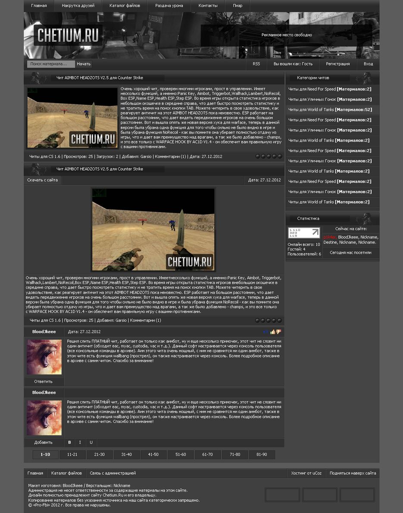Give thumbs up to BloodJkeee's comment
Screen dimensions: 403x513
[x=272, y=332]
